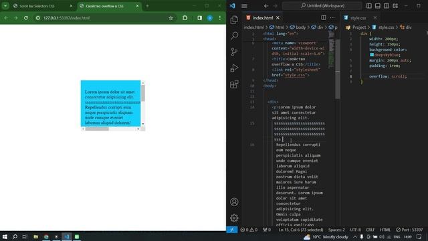Split the index.html editor to the right

(x=324, y=17)
